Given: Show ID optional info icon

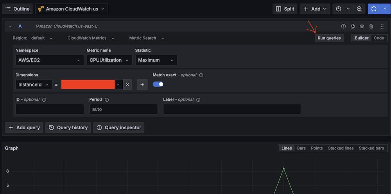Looking at the screenshot, I should click(44, 100).
